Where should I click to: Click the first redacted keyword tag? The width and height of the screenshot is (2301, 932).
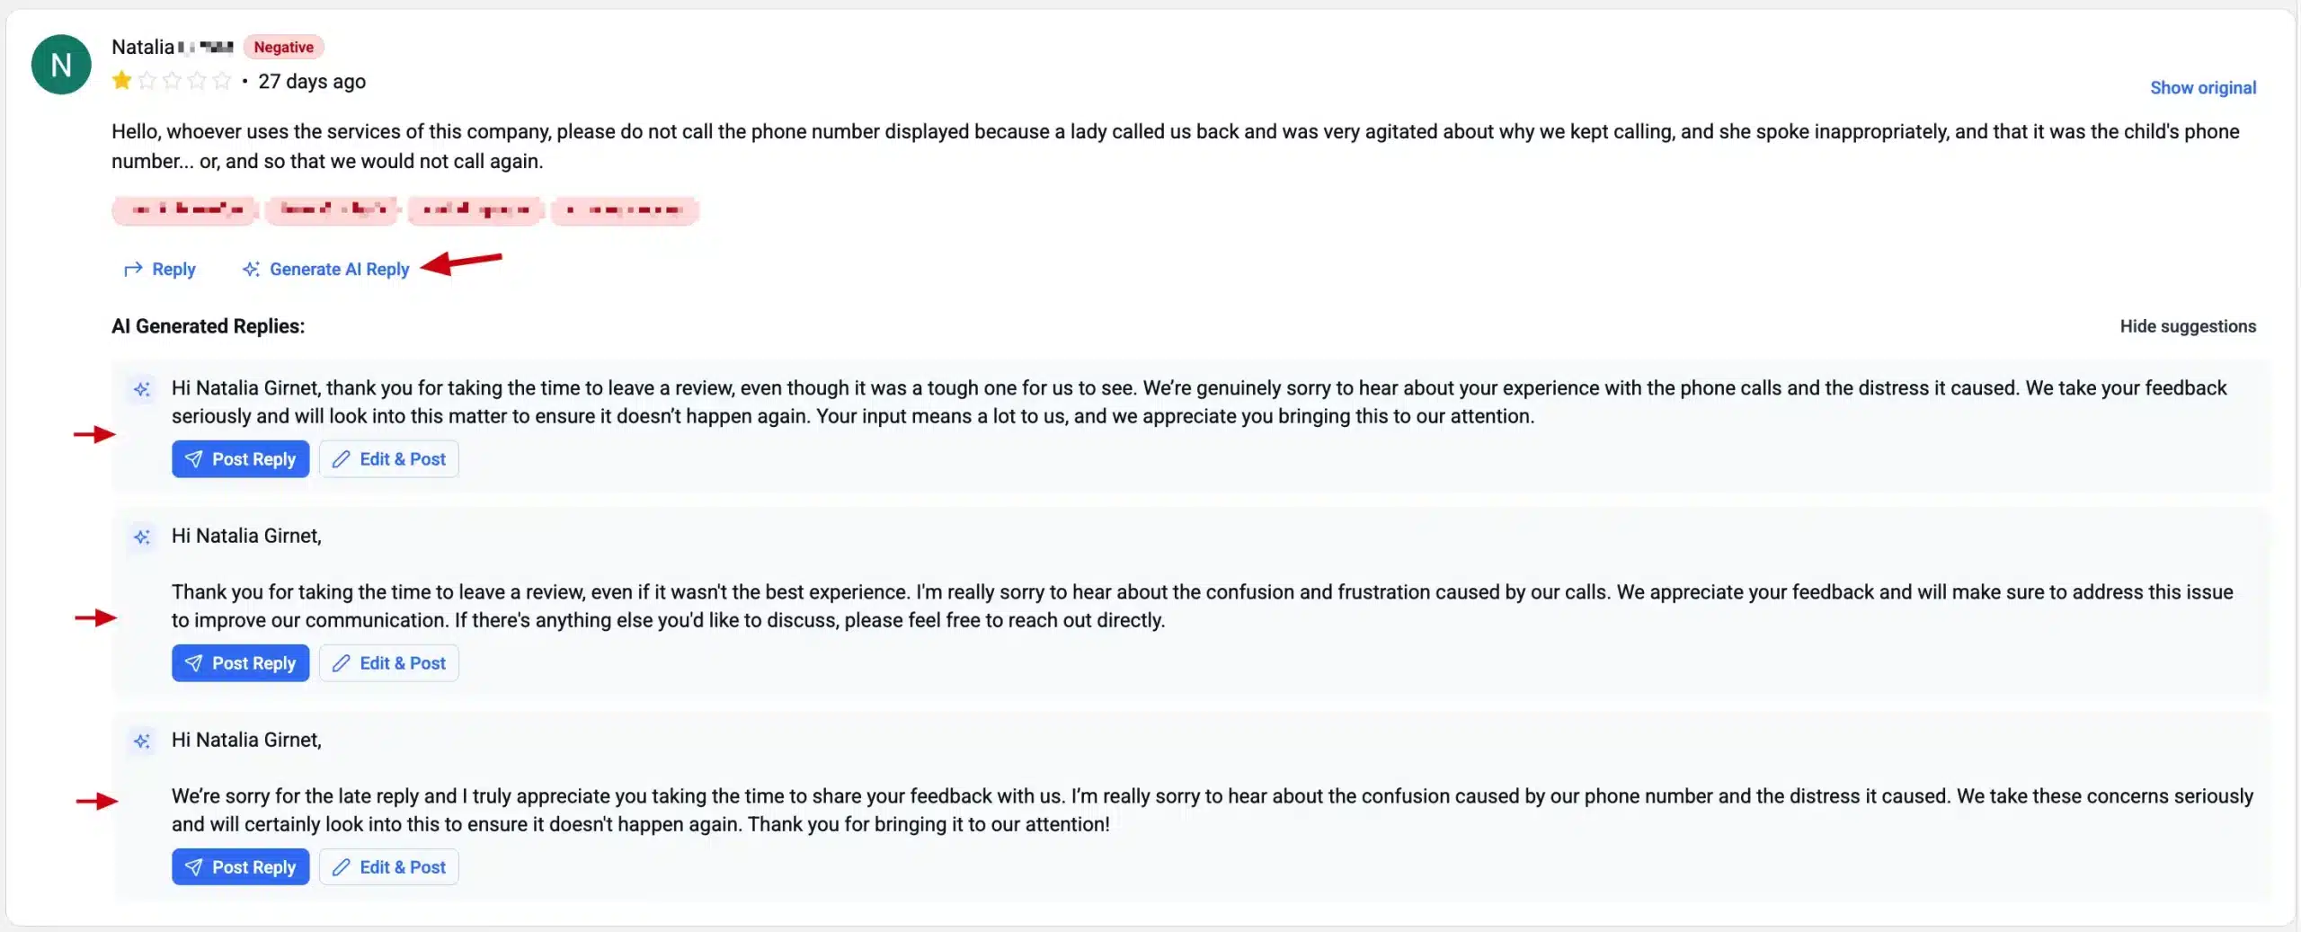click(x=184, y=209)
